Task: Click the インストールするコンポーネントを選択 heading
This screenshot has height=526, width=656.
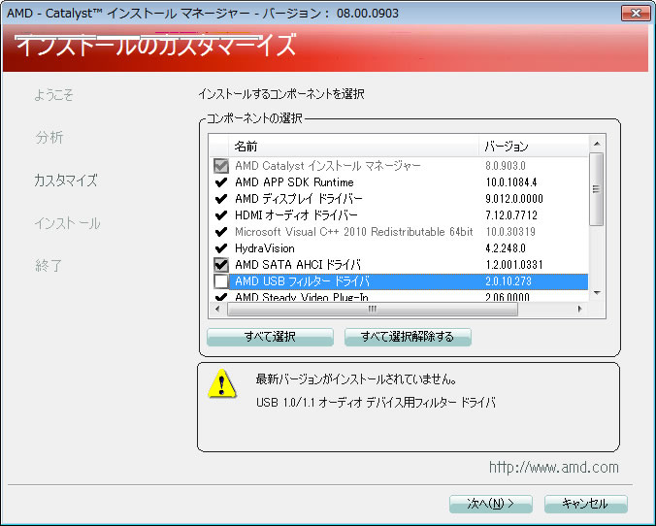Action: pos(281,94)
